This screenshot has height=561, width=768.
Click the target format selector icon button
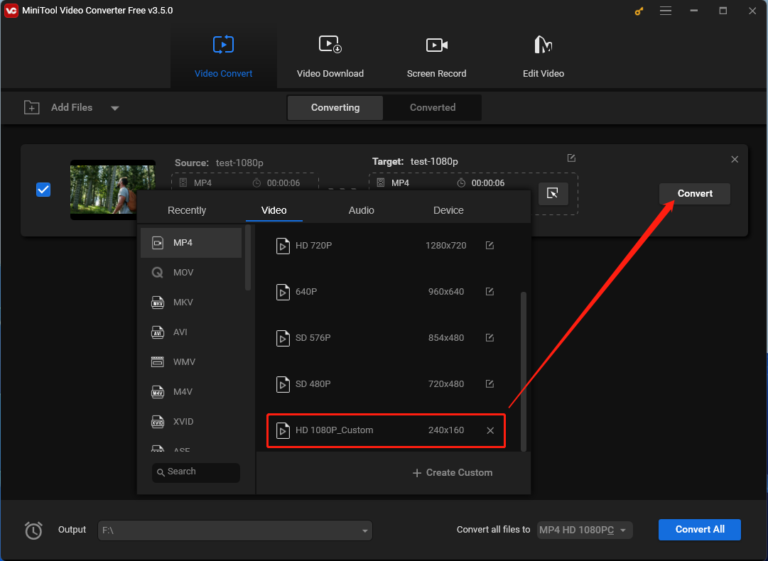click(553, 193)
